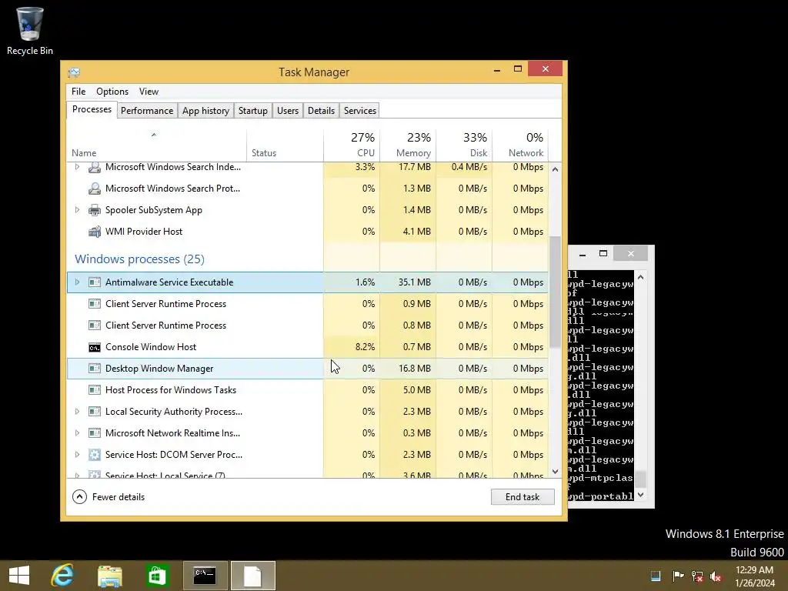Sort processes by CPU column

pos(352,145)
